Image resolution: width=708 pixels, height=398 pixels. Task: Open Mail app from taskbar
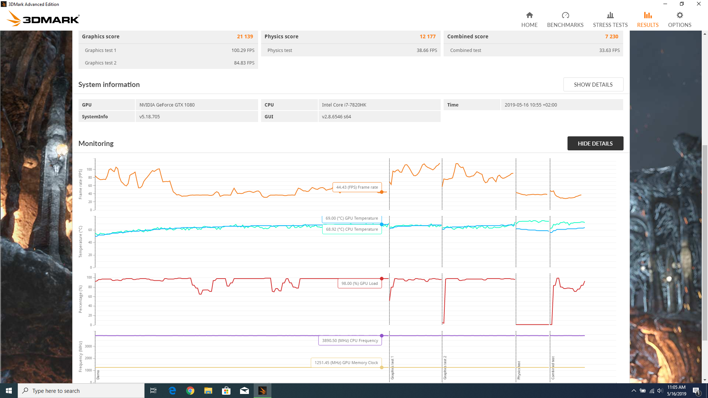click(x=244, y=391)
